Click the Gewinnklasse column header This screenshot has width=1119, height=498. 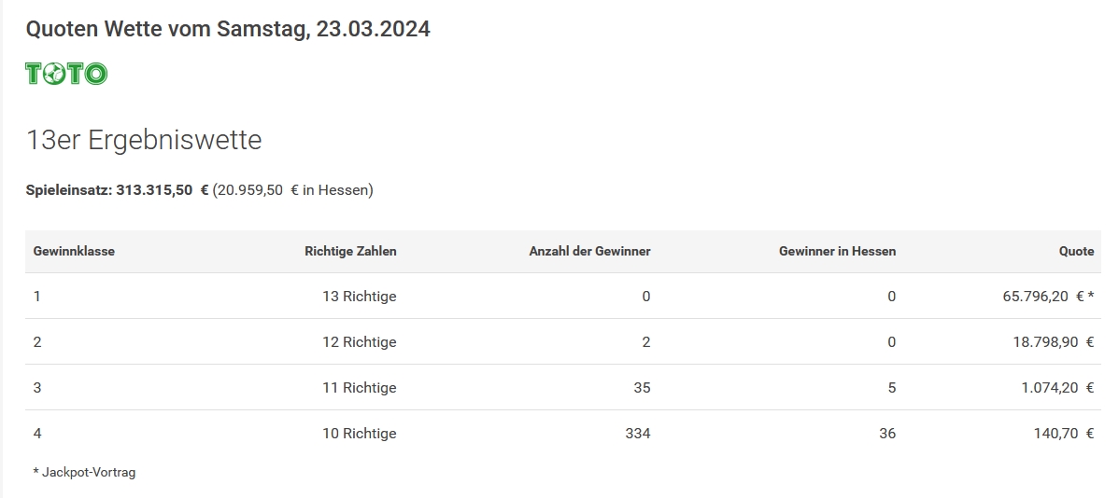(x=74, y=251)
